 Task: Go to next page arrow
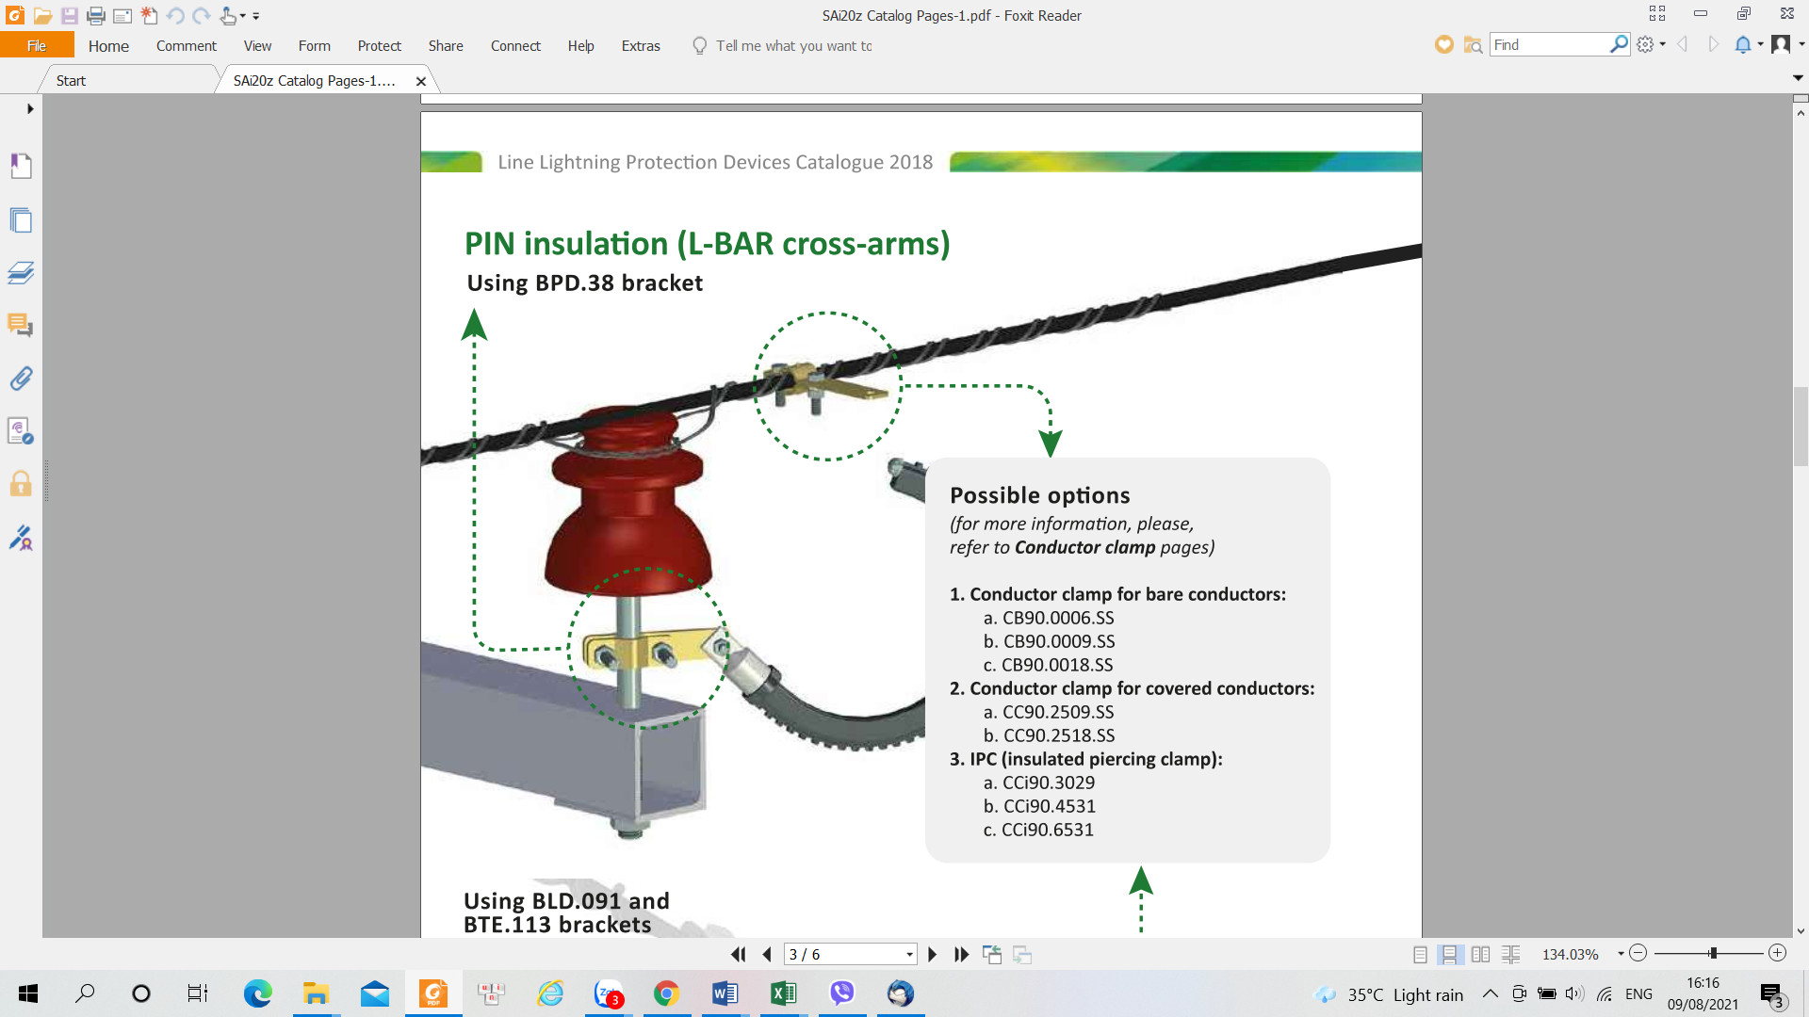[932, 954]
